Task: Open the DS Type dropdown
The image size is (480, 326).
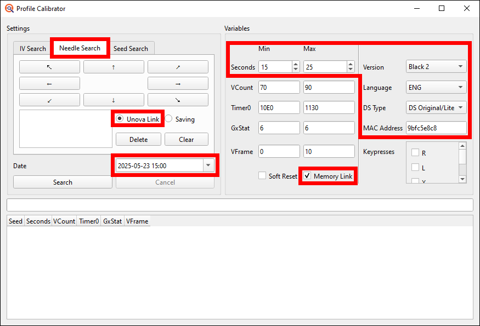Action: tap(435, 107)
